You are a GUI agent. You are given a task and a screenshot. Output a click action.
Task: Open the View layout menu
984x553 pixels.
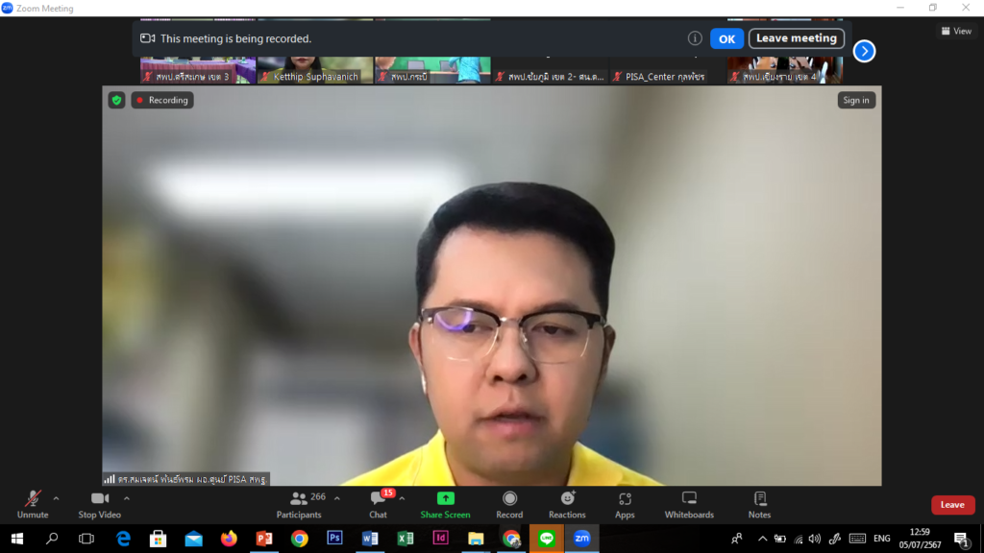click(x=956, y=31)
